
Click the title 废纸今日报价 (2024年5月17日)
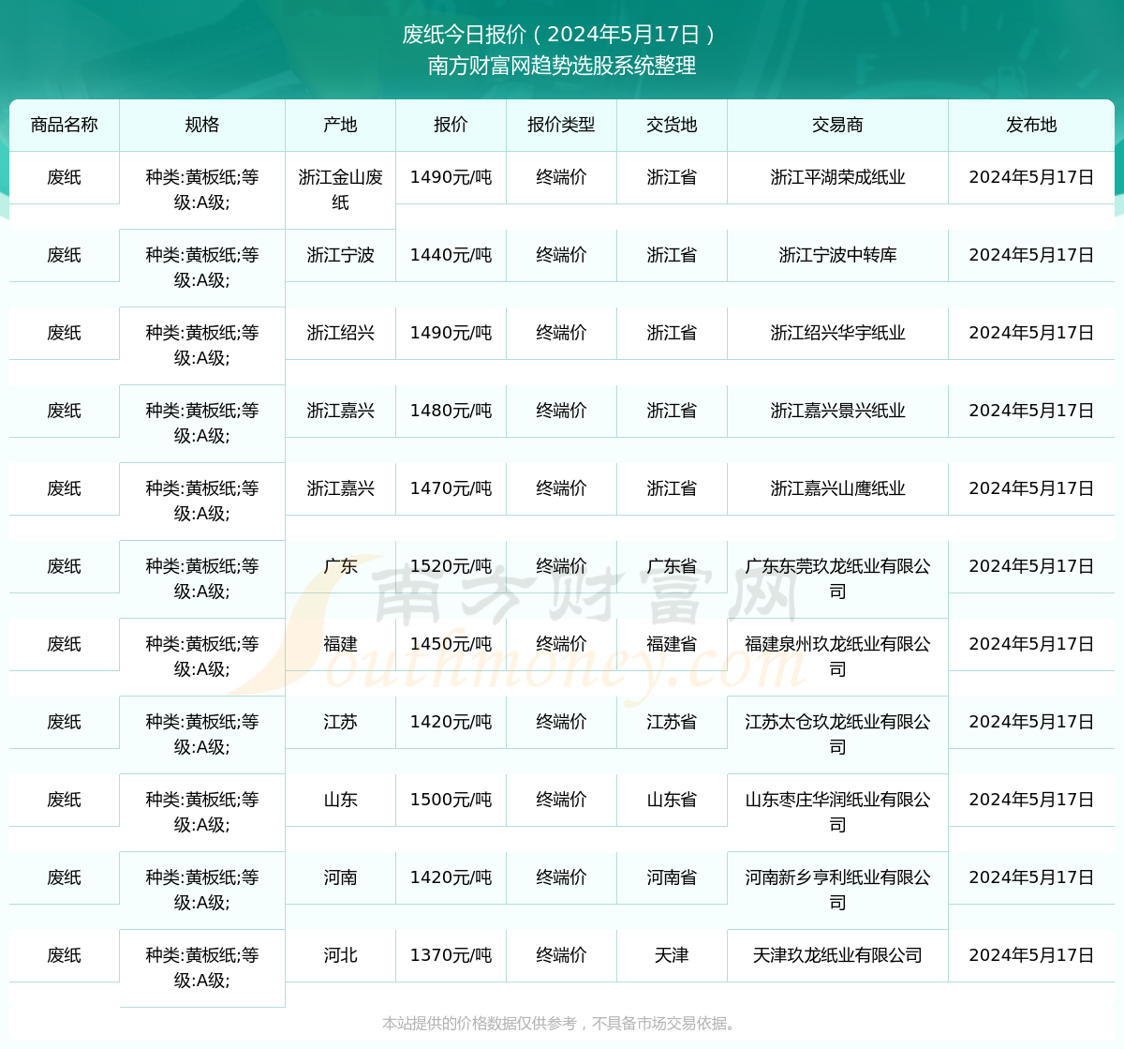[x=561, y=35]
